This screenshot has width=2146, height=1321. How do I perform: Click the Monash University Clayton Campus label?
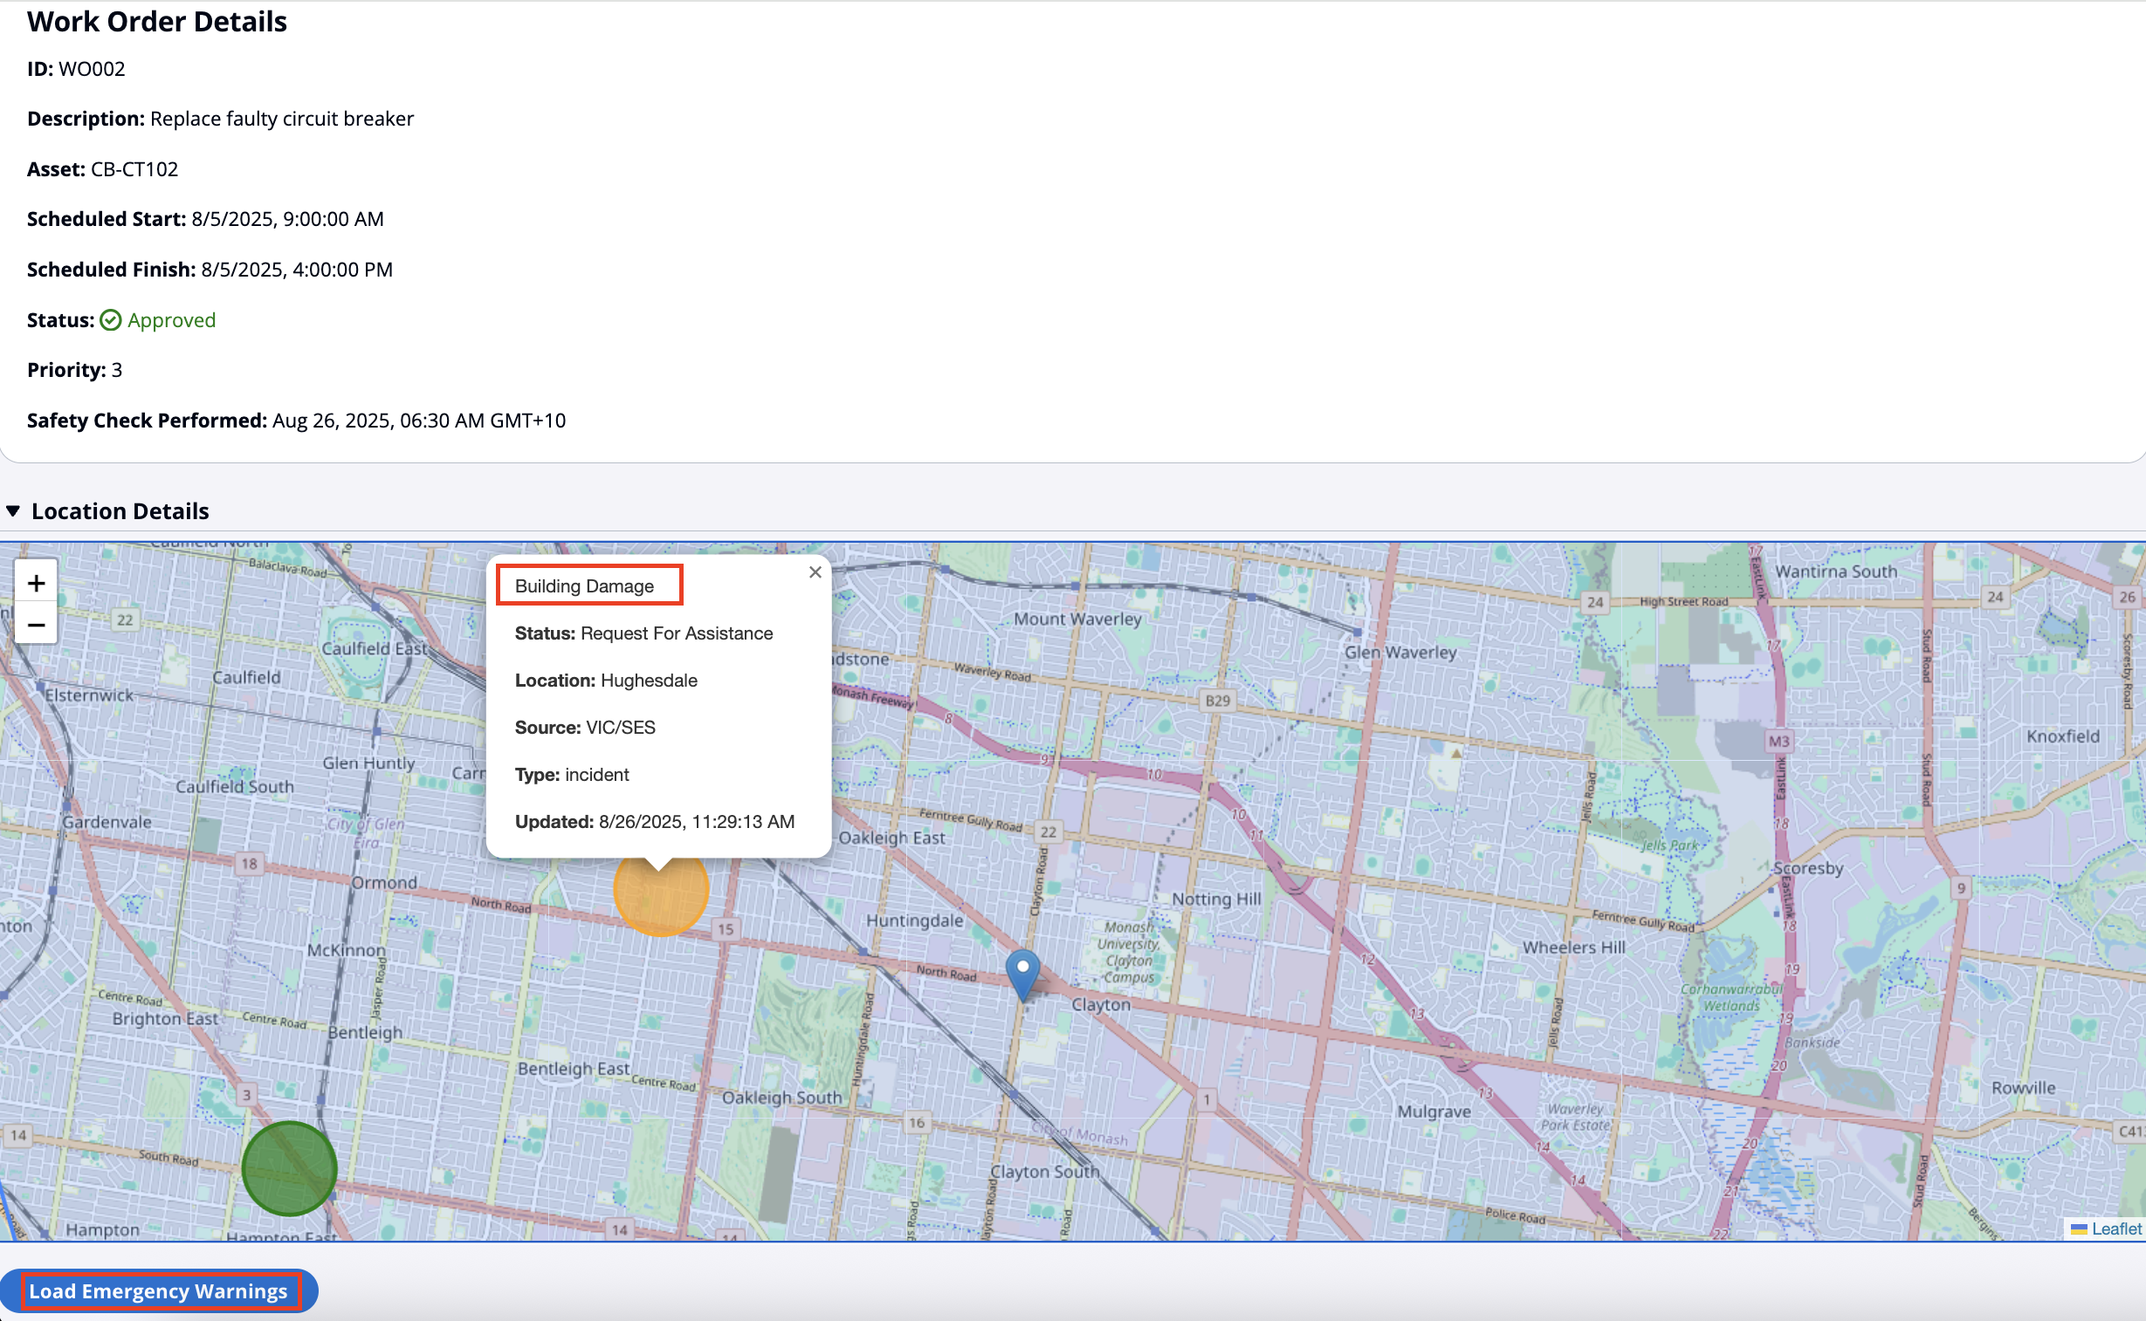point(1128,951)
